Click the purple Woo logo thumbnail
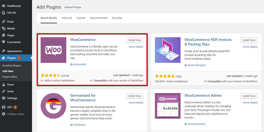264x132 pixels. 53,50
